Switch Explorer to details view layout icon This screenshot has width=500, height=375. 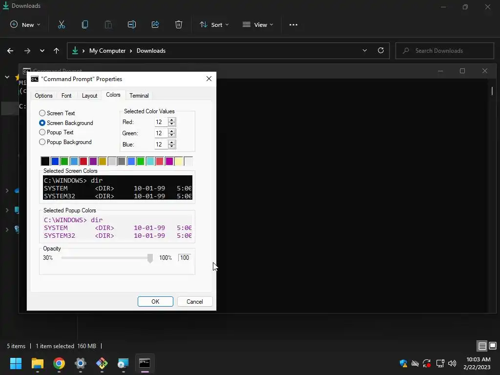482,346
